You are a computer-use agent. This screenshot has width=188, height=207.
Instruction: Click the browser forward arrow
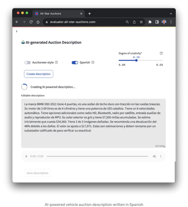pyautogui.click(x=24, y=22)
